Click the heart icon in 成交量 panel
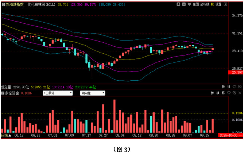Screen dimensions: 244x157 pyautogui.click(x=235, y=87)
